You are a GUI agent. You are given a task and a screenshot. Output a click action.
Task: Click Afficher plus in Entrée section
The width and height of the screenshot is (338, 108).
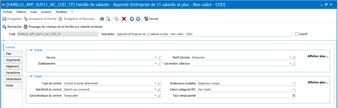(318, 56)
